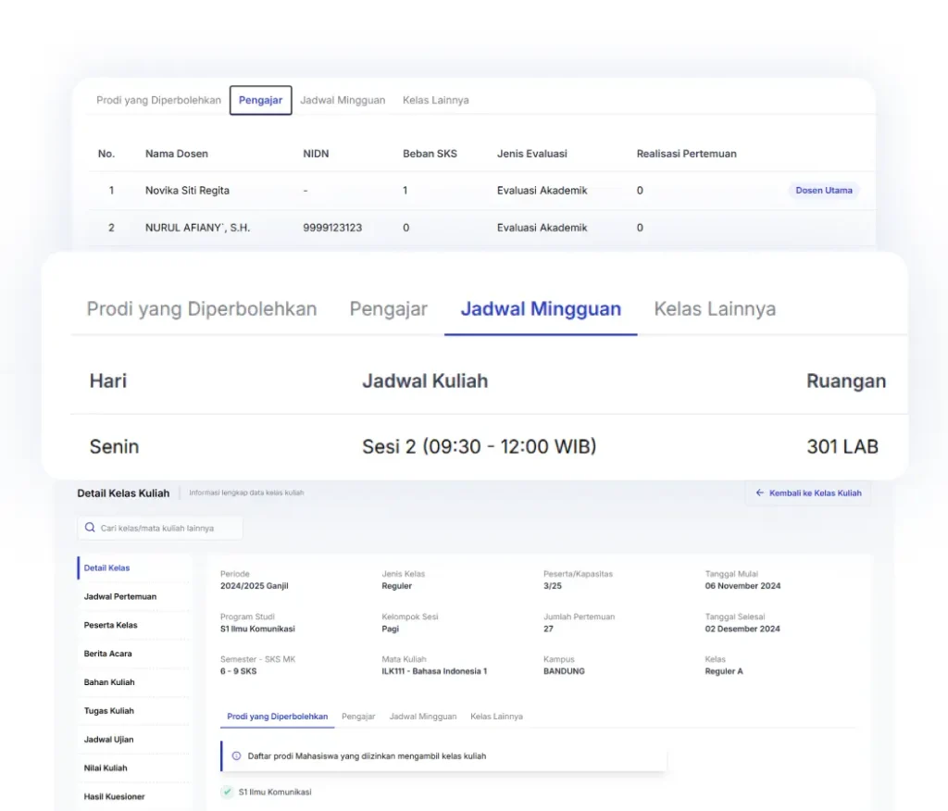Click the search magnifier icon in the class search box
Screen dimensions: 948x811
tap(90, 528)
